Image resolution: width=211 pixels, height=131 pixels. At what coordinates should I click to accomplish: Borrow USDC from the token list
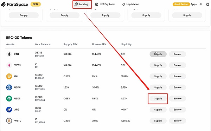pyautogui.click(x=178, y=87)
